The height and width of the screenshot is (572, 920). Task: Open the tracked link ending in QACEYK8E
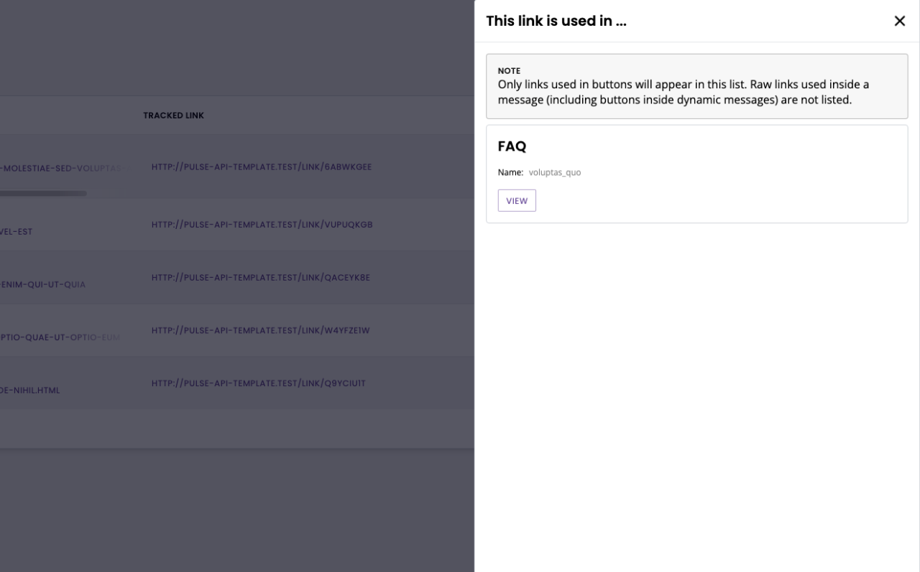[x=260, y=277]
